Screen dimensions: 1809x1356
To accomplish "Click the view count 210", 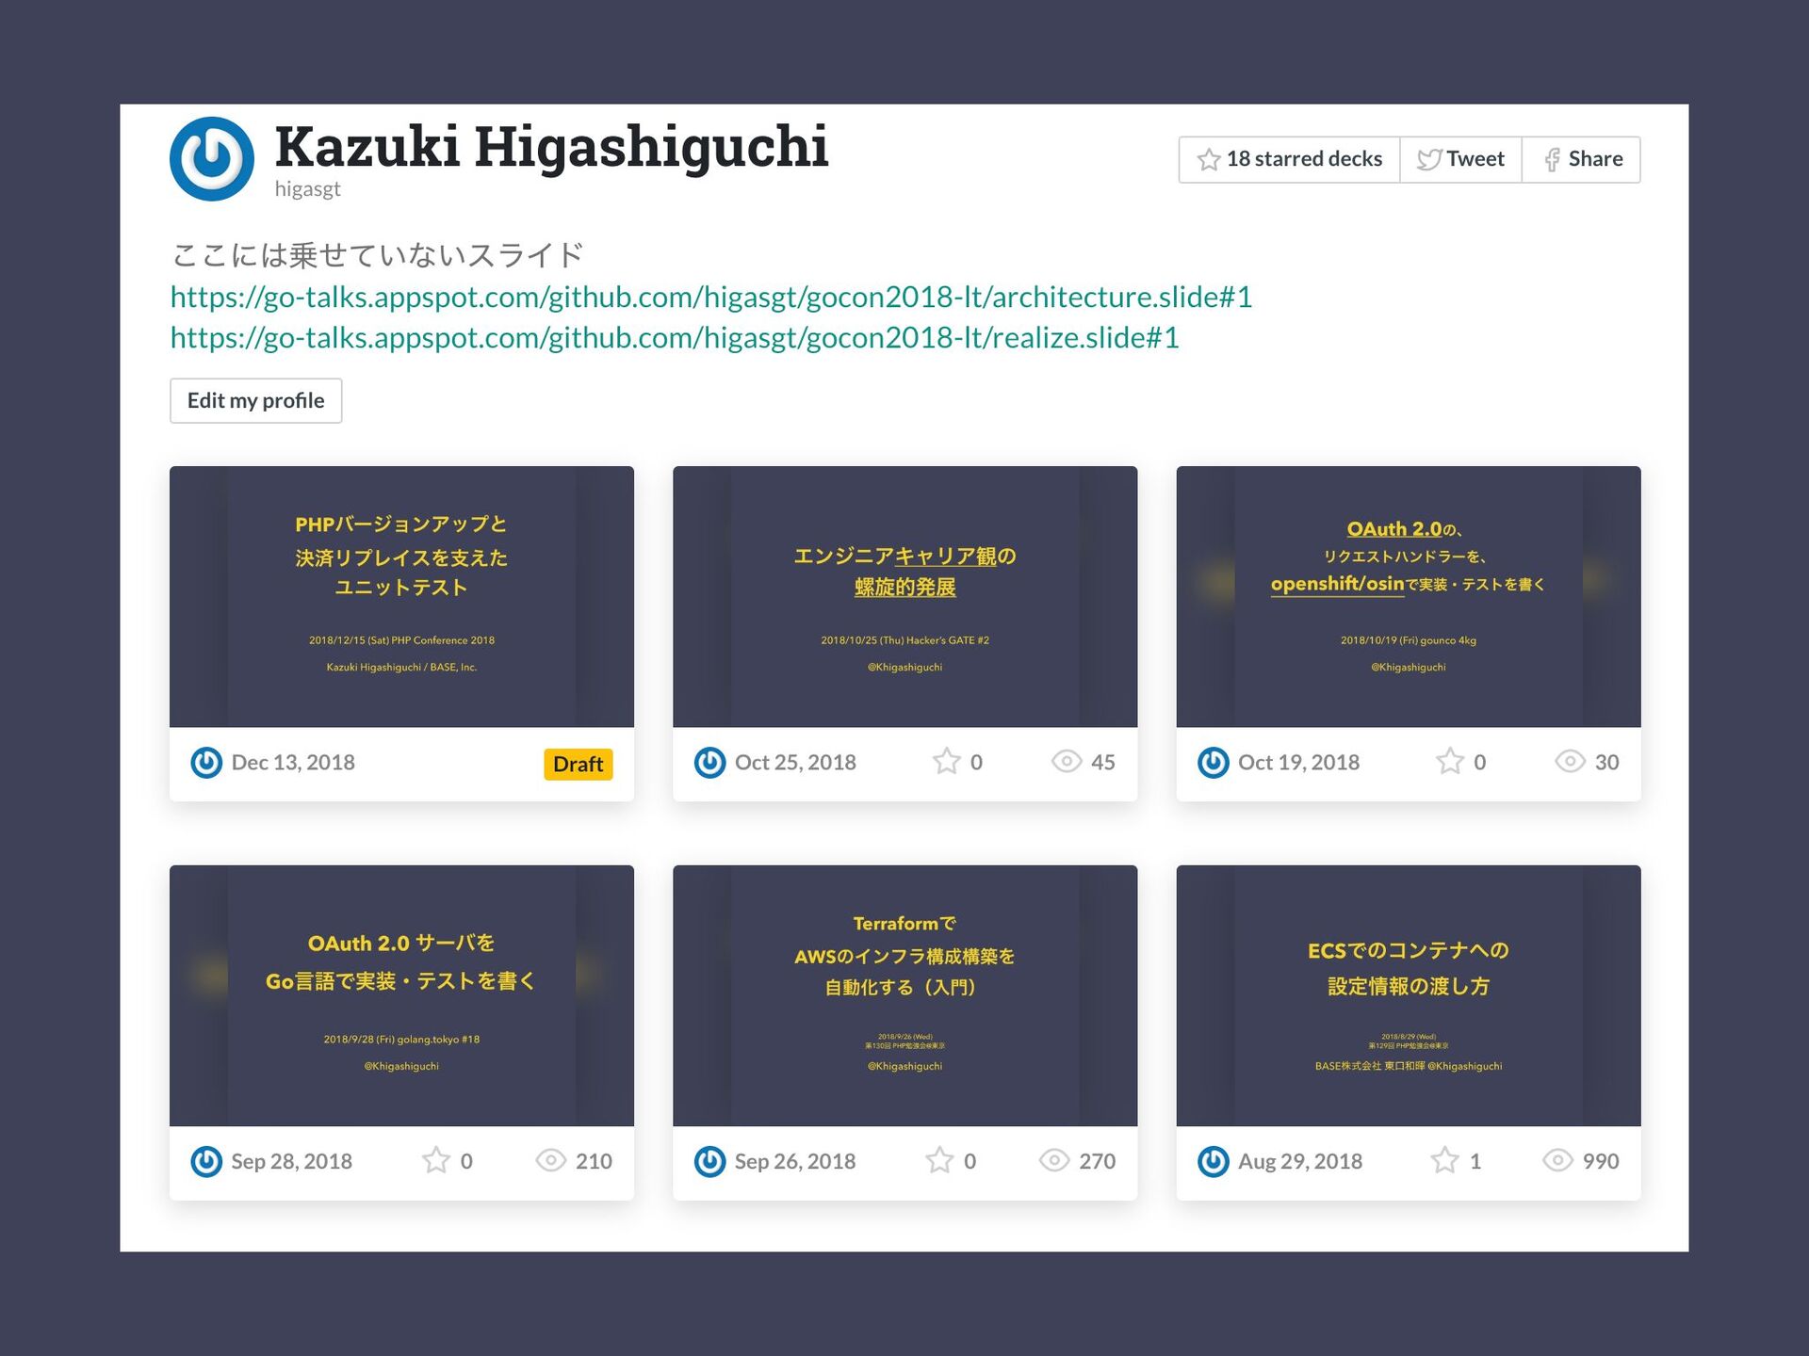I will click(x=594, y=1161).
